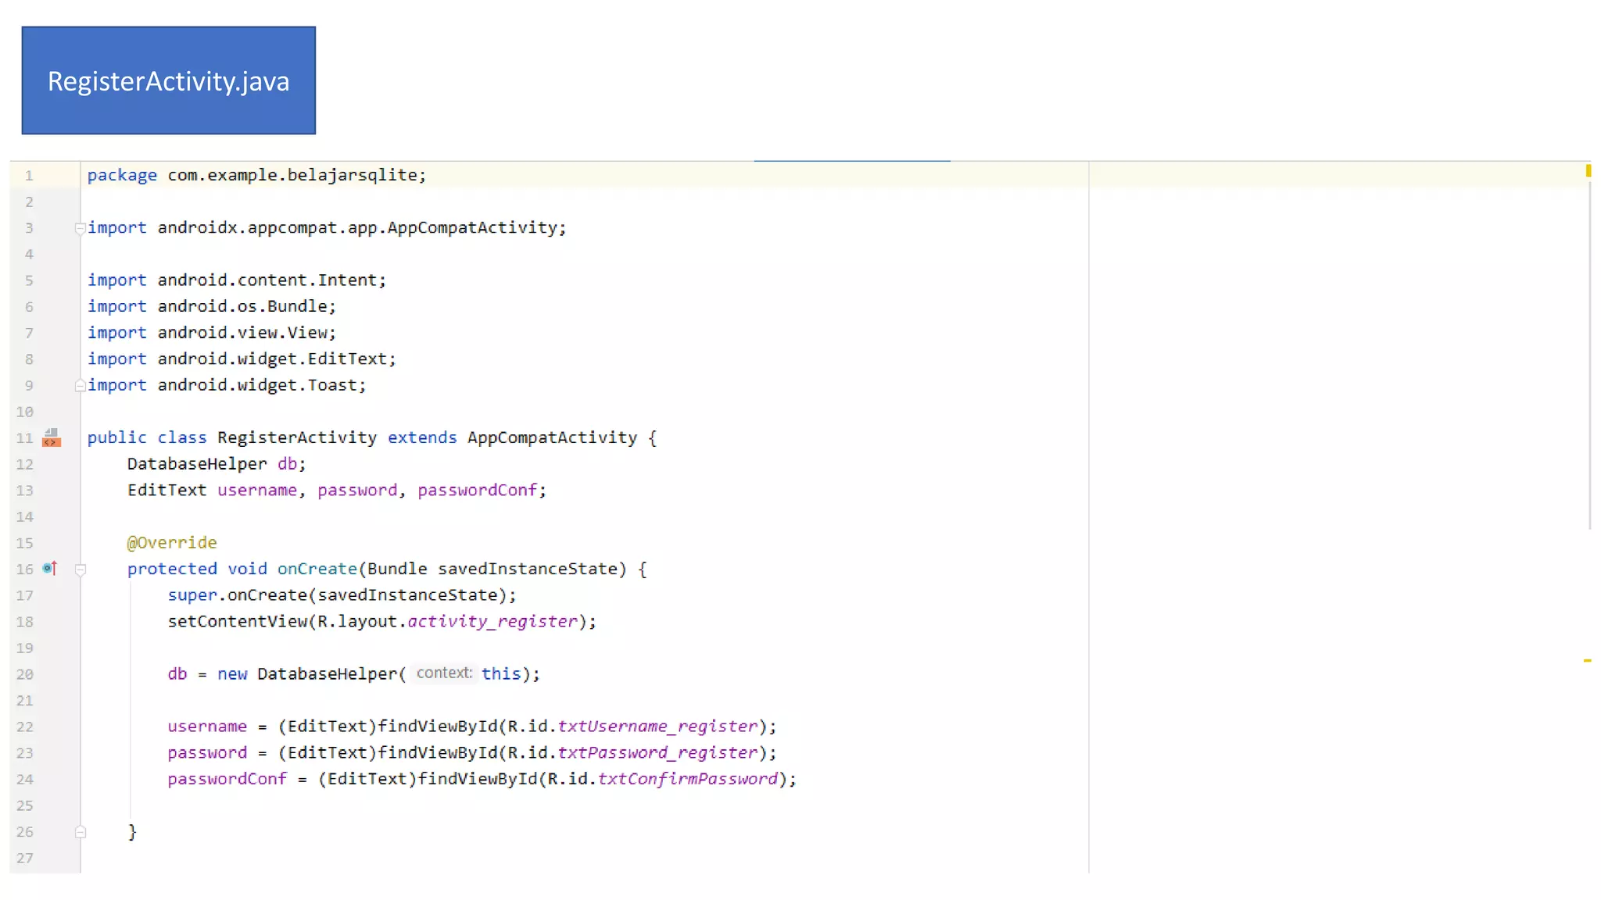Collapse the onCreate method fold marker at line 16

[80, 570]
